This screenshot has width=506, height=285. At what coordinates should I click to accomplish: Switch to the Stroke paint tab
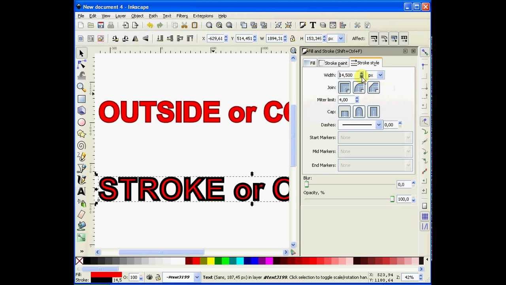coord(333,63)
